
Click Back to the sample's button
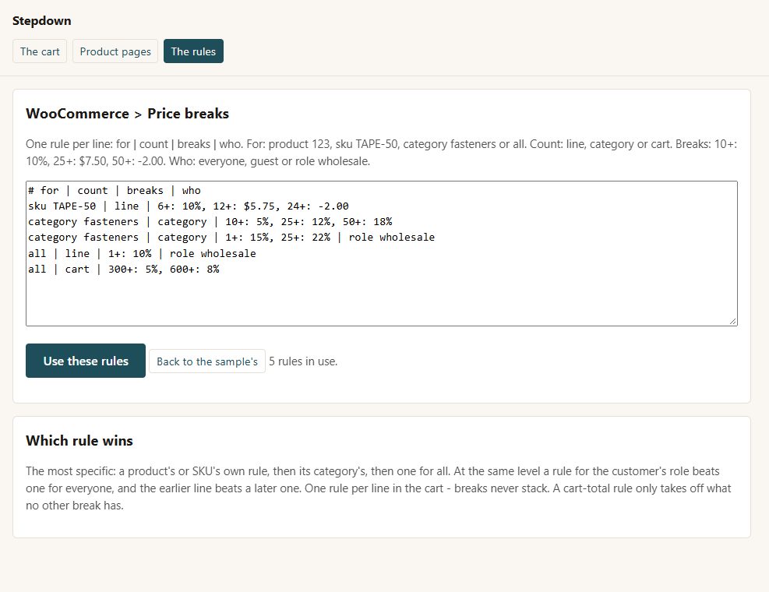point(207,361)
